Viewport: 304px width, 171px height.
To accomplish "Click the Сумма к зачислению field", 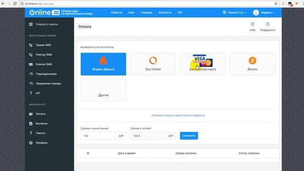I will (x=98, y=136).
